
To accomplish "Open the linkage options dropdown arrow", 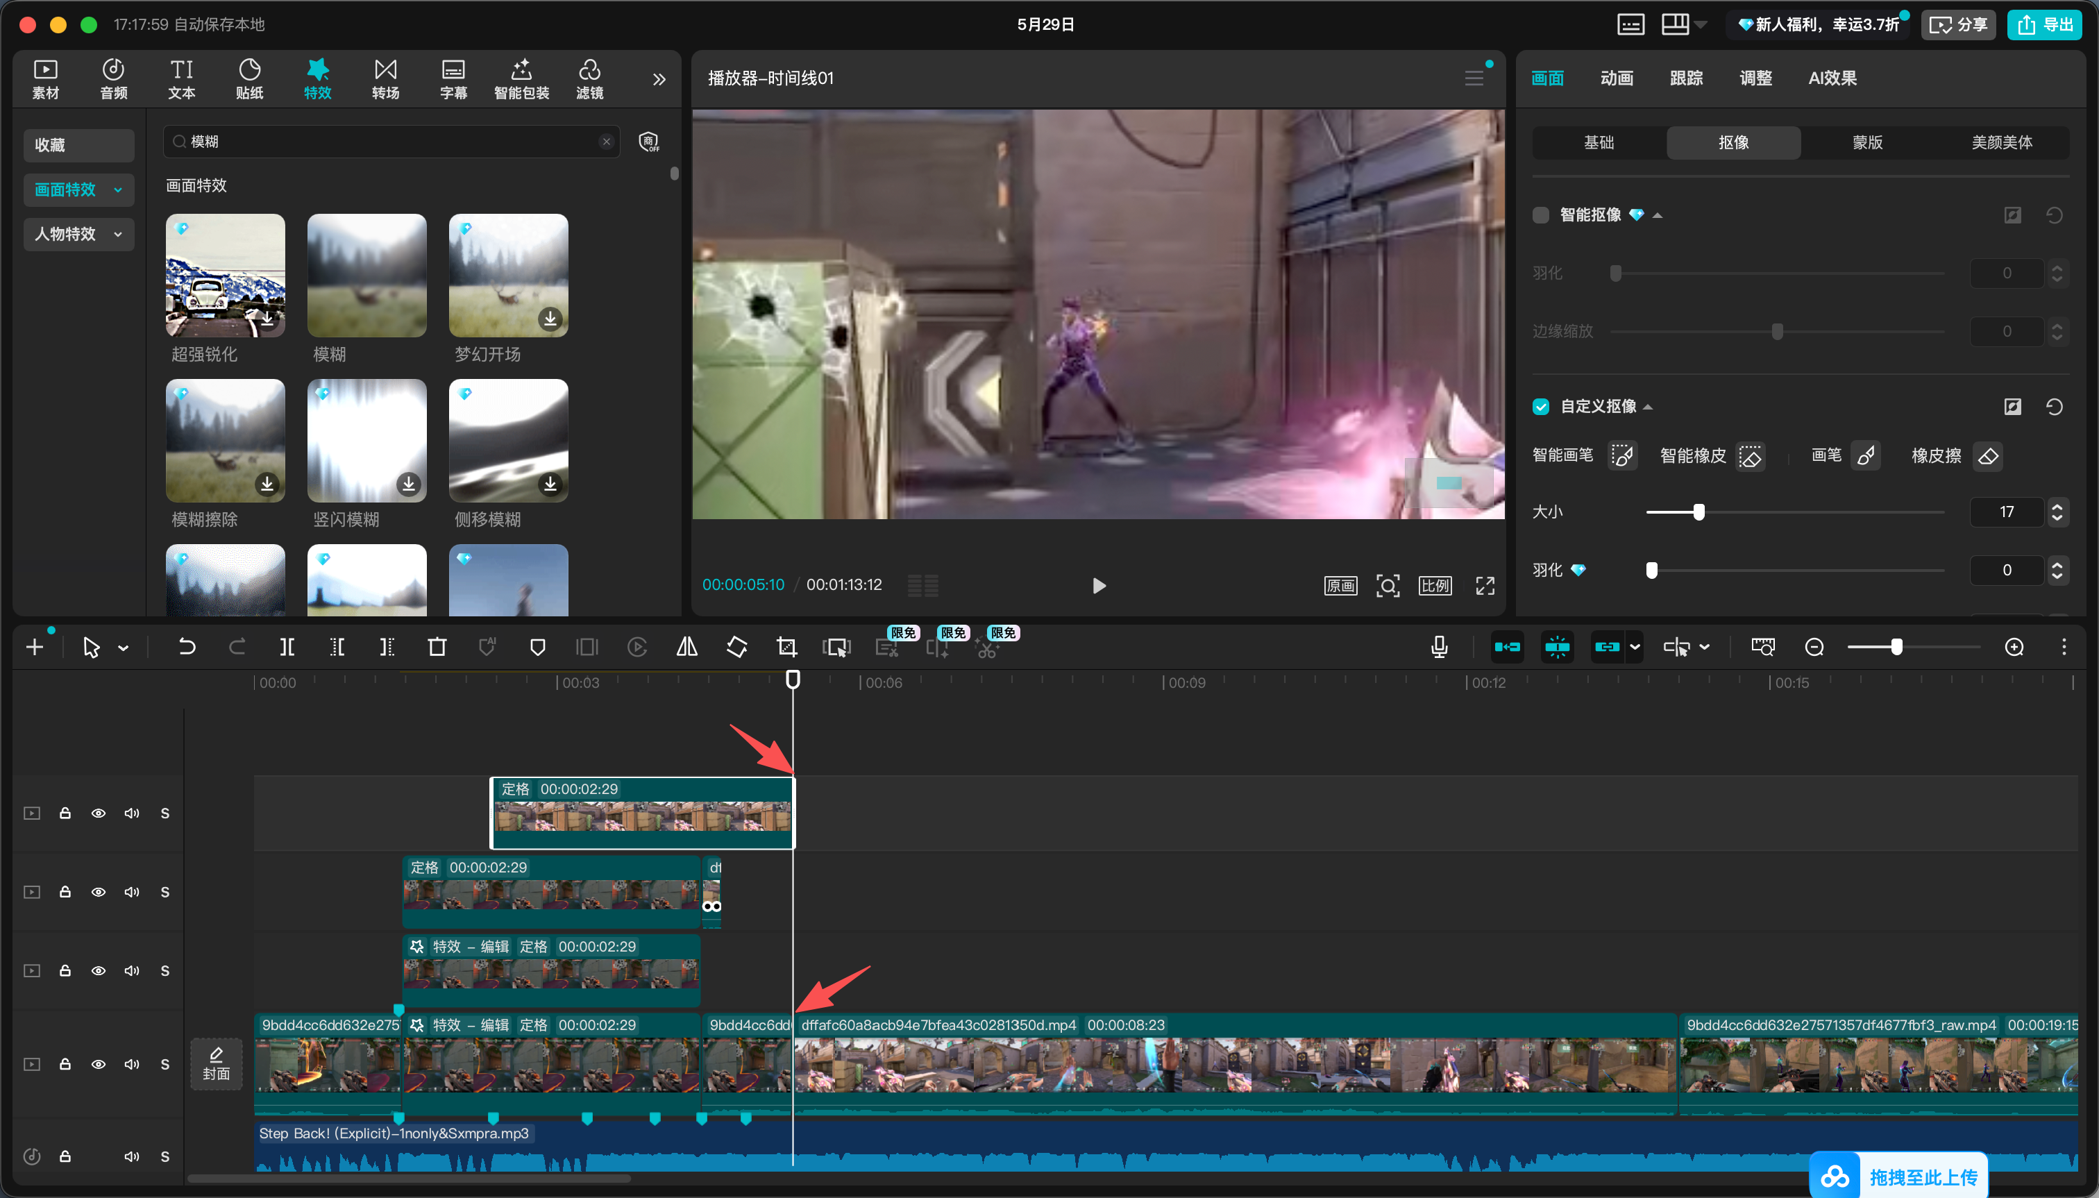I will point(1635,647).
